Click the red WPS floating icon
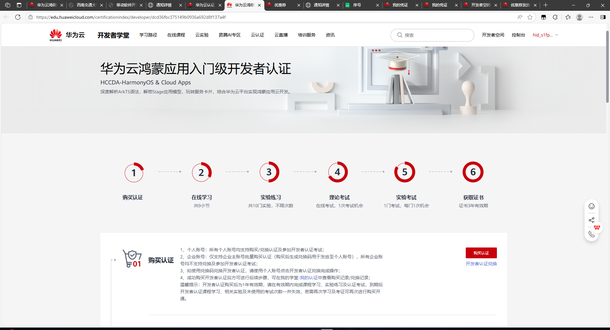This screenshot has width=610, height=330. pos(597,228)
